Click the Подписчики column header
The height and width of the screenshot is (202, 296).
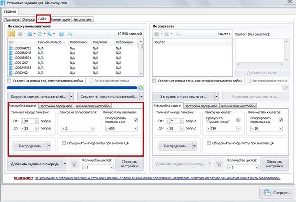(78, 42)
